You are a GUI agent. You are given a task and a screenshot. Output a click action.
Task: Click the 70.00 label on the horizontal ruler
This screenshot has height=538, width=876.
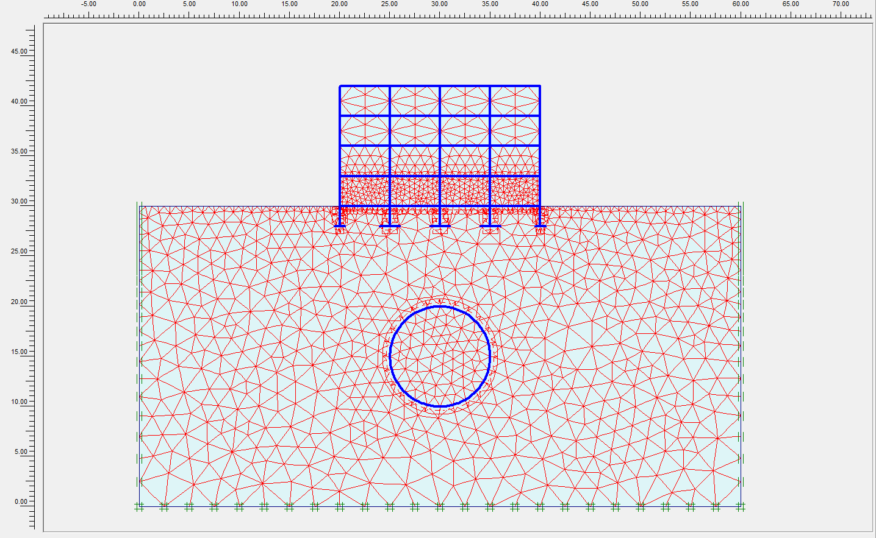(841, 4)
